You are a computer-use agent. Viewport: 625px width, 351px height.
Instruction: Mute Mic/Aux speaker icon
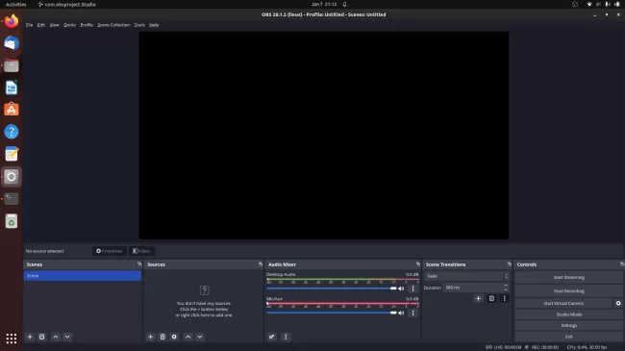401,313
